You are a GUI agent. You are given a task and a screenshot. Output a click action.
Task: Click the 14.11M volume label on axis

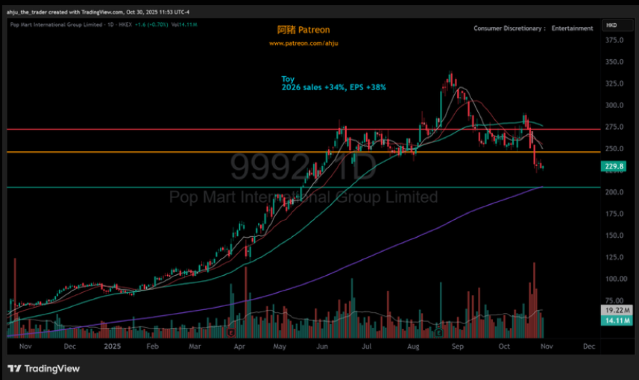616,321
